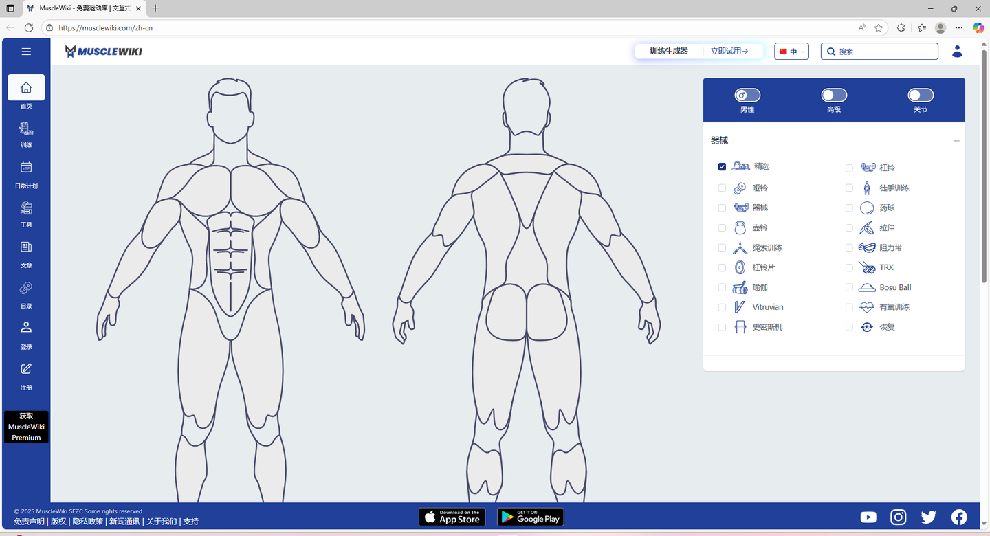Check the 哑铃 checkbox
Viewport: 990px width, 536px height.
coord(722,188)
